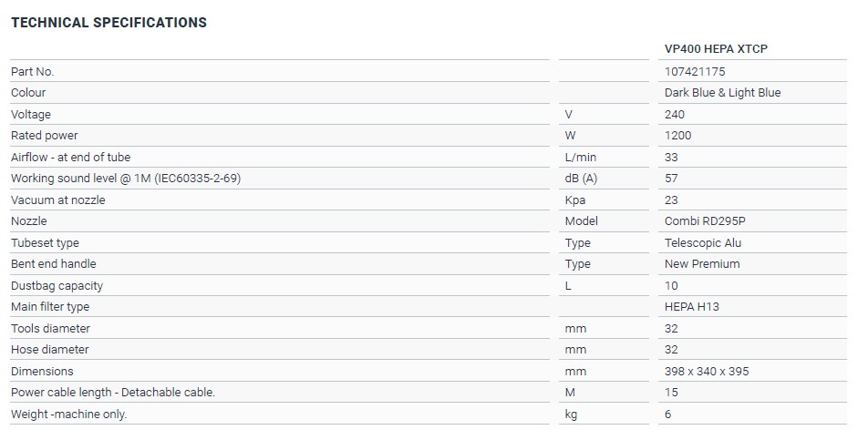Select the Rated power value 1200
Image resolution: width=868 pixels, height=430 pixels.
click(x=678, y=136)
